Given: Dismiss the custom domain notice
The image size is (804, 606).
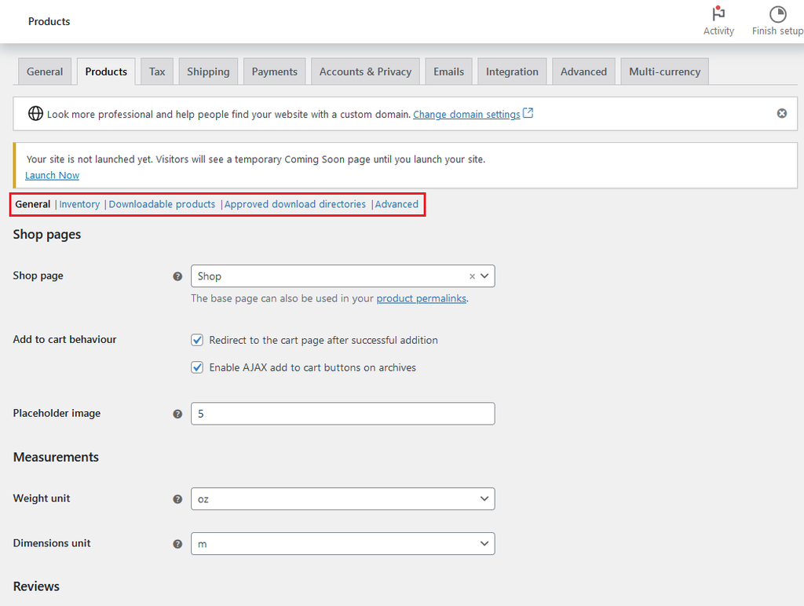Looking at the screenshot, I should (781, 114).
